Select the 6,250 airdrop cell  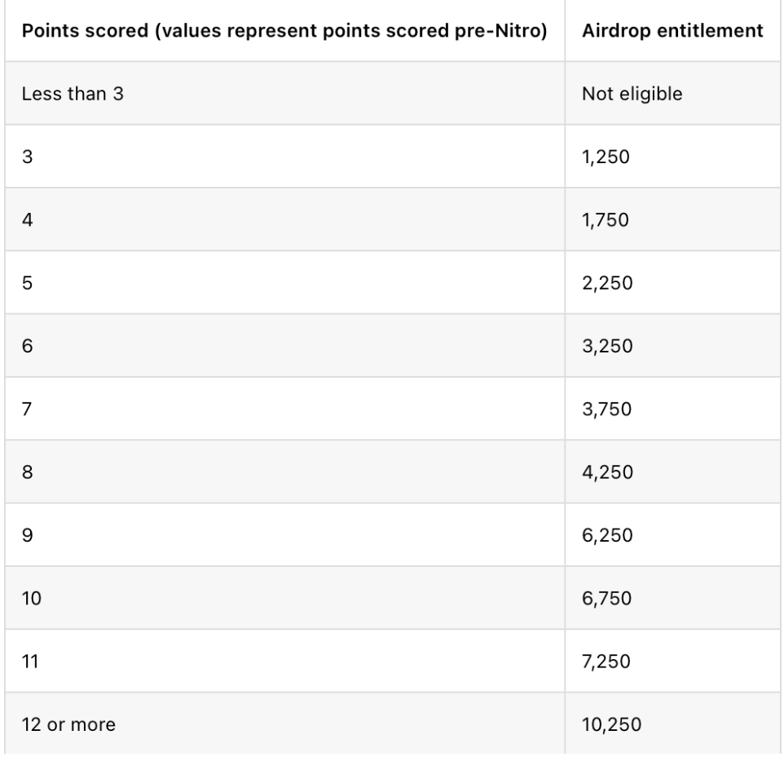[x=608, y=535]
